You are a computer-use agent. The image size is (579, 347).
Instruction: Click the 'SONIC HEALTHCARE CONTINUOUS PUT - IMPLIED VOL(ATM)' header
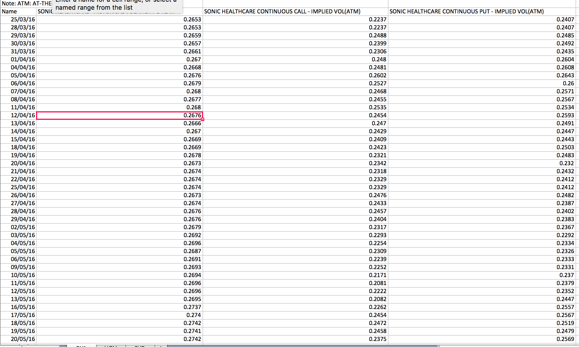[481, 11]
